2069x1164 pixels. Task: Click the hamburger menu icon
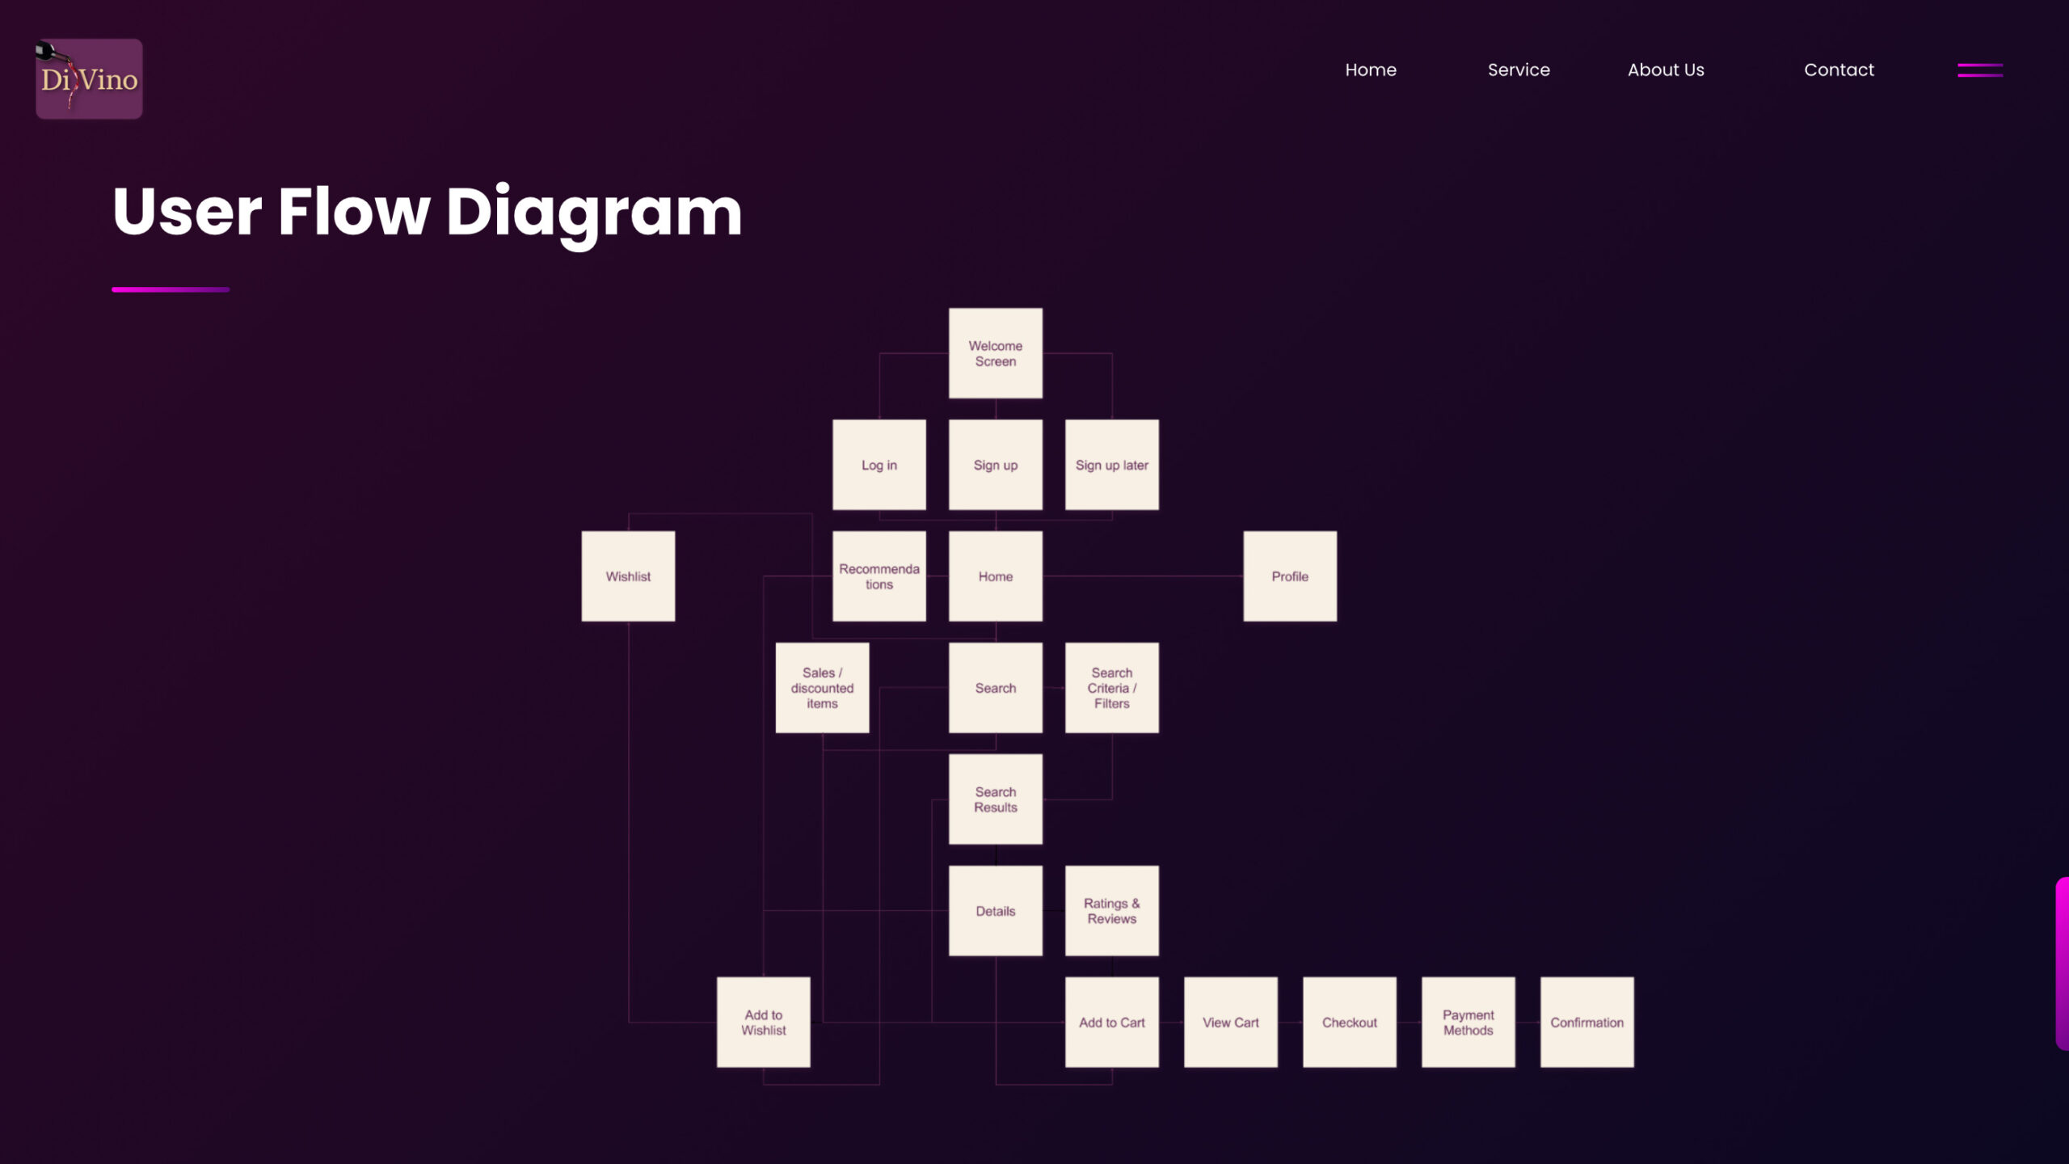(x=1979, y=70)
